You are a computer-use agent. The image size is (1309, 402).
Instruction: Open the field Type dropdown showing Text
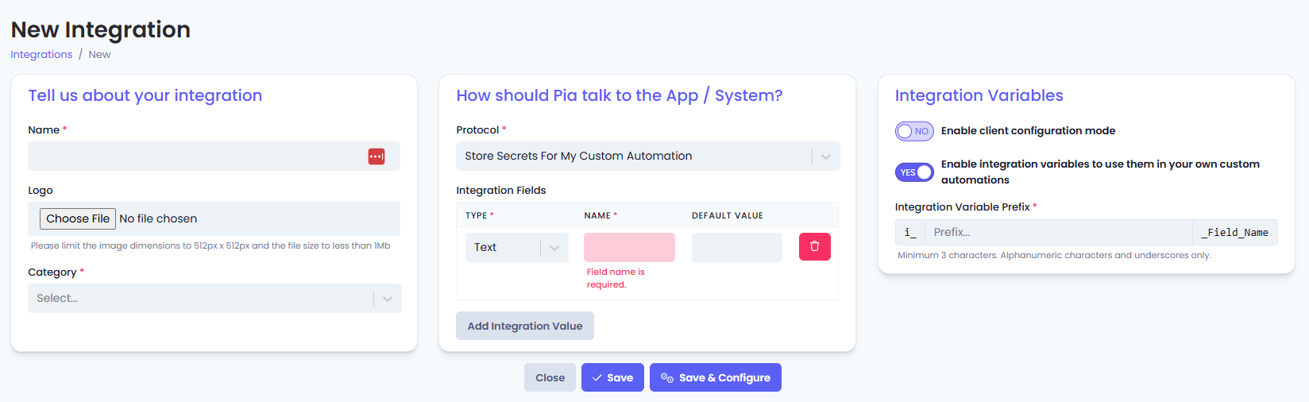point(517,247)
